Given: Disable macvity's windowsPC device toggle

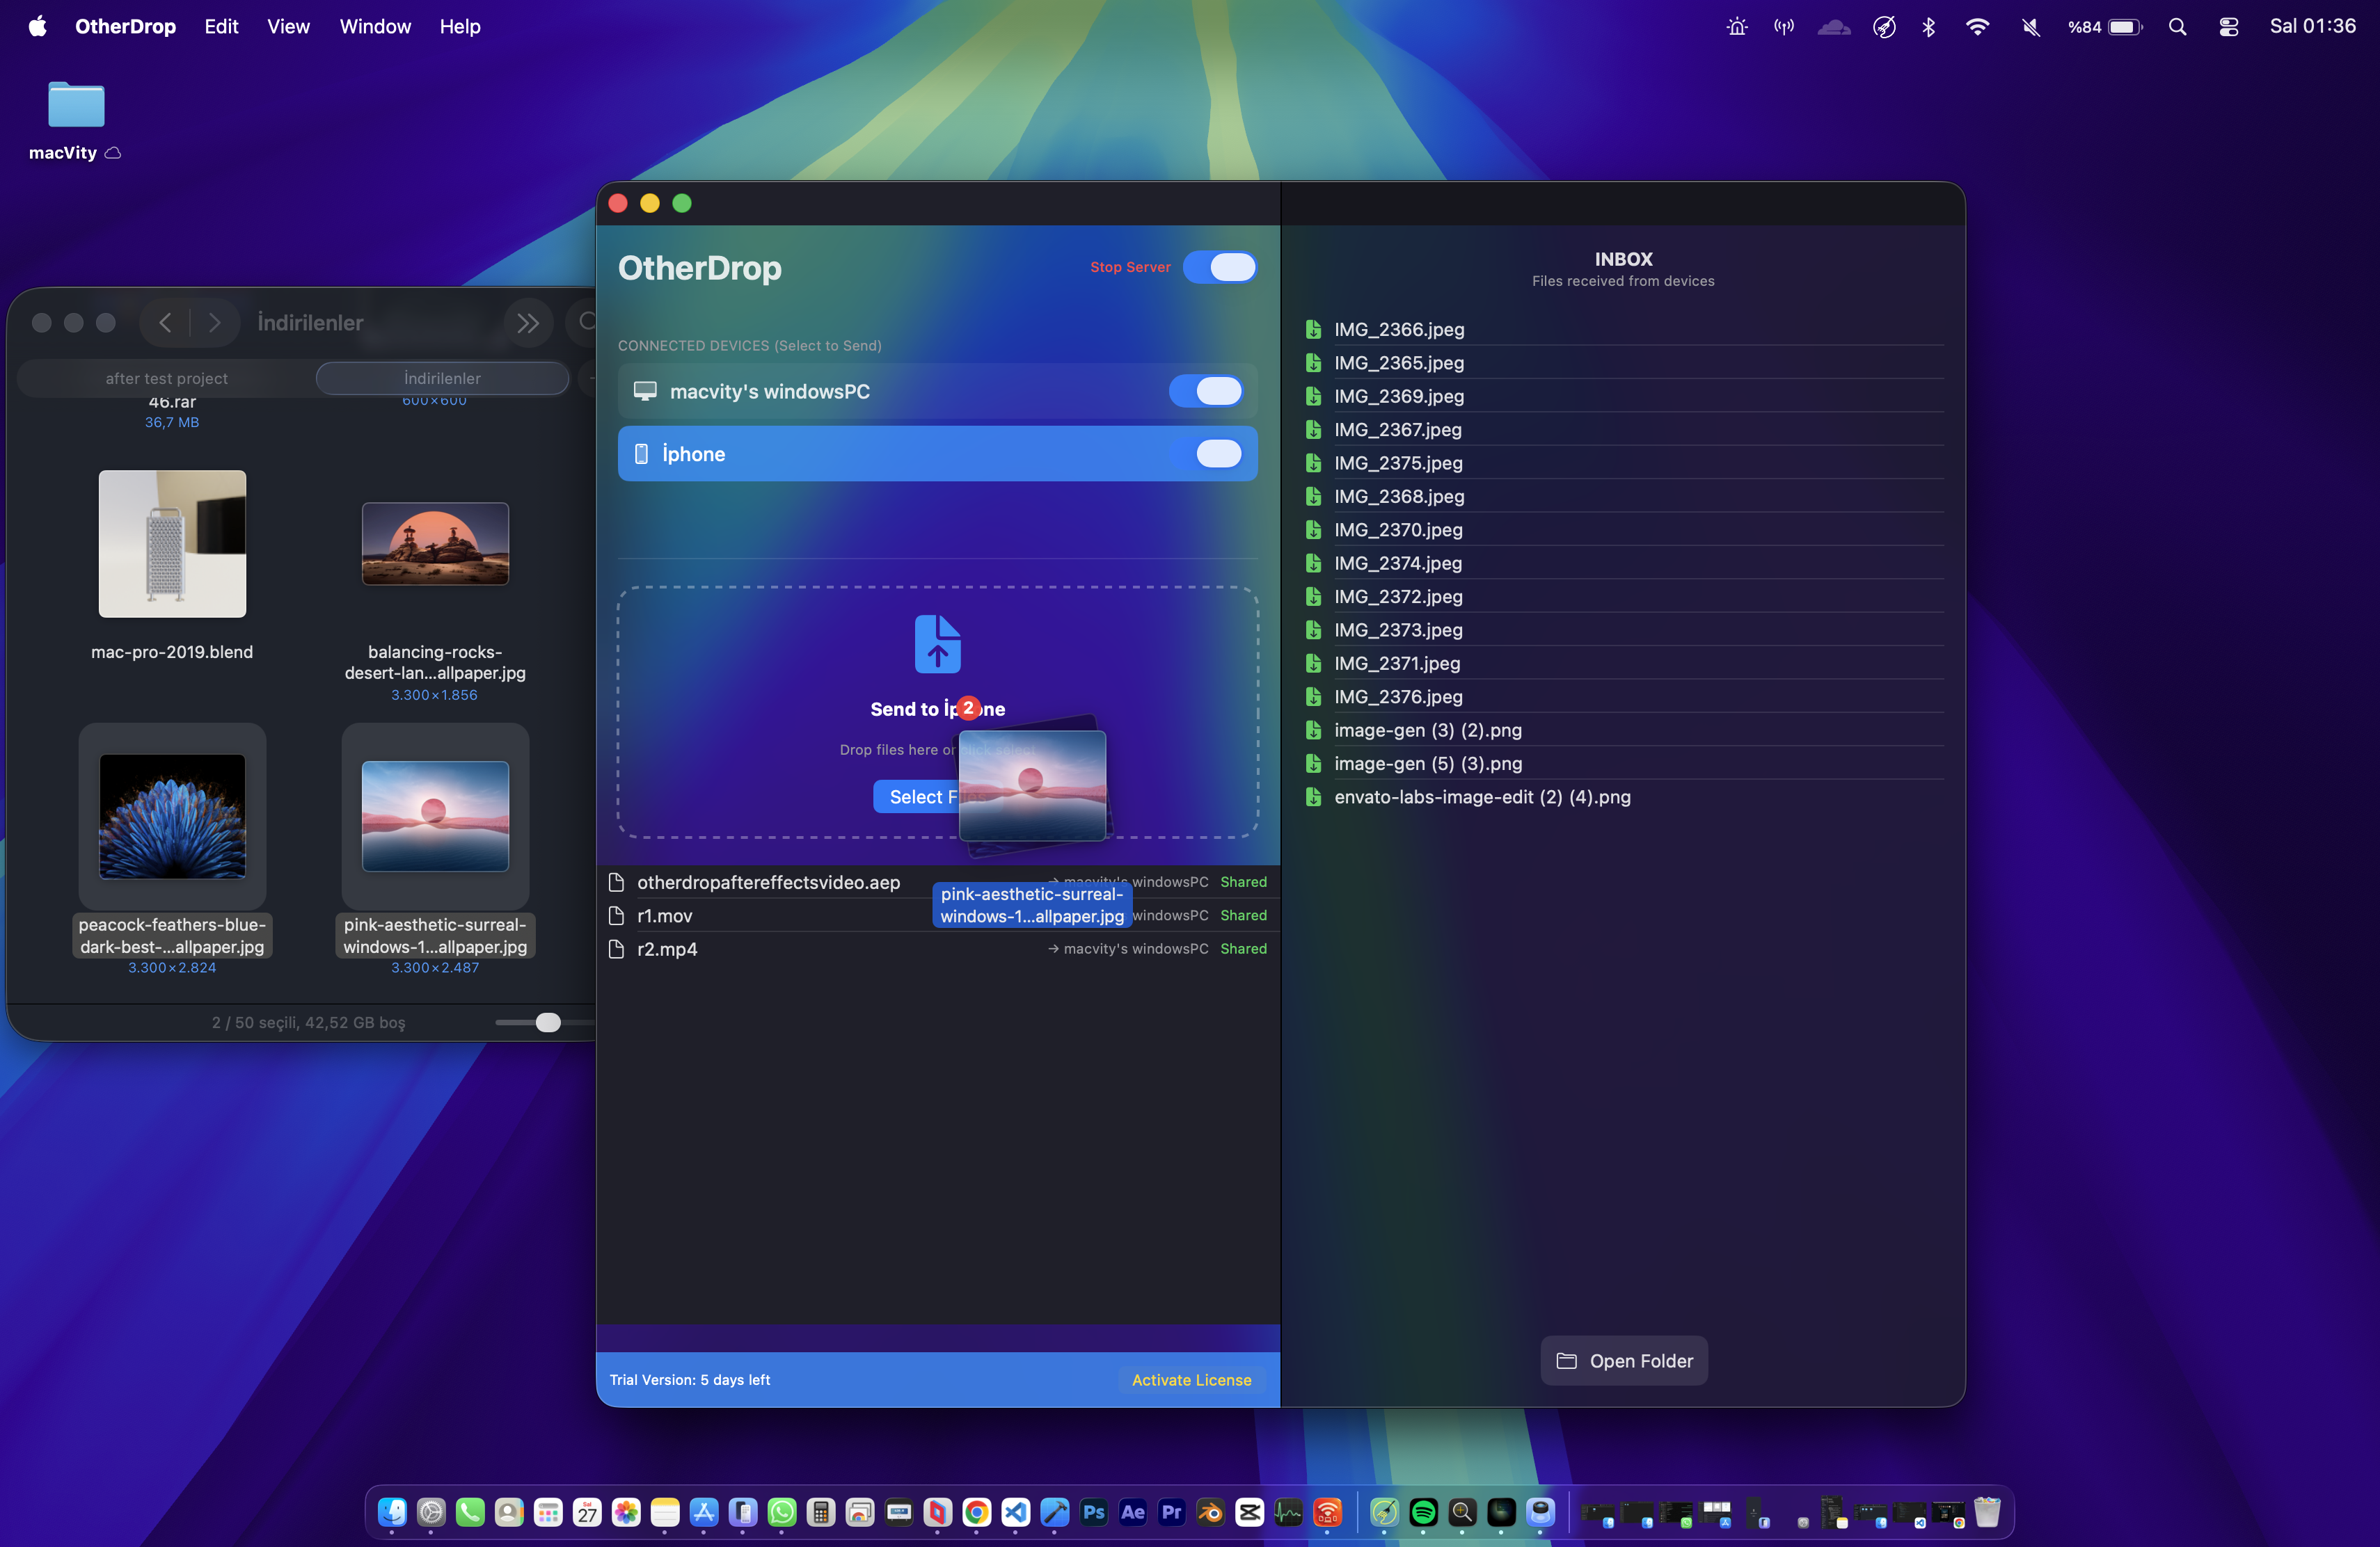Looking at the screenshot, I should pos(1206,391).
